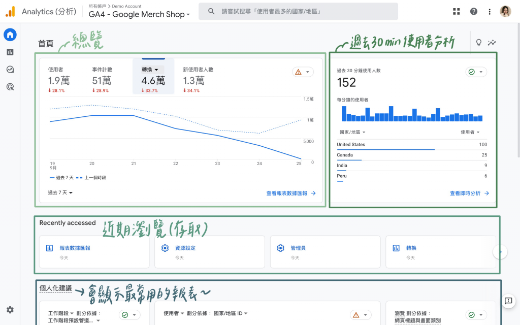Open the Help question mark icon
This screenshot has width=520, height=325.
point(474,12)
